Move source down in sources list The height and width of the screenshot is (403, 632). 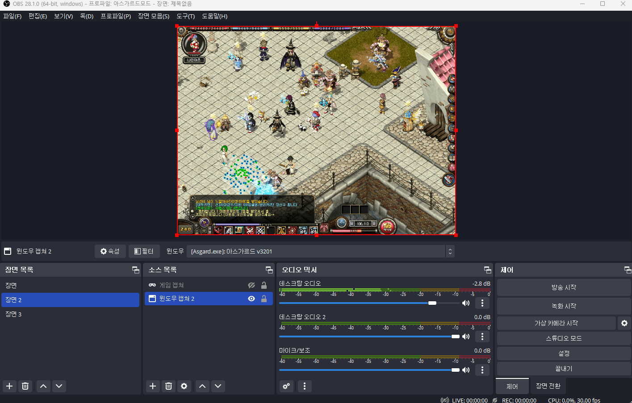218,386
